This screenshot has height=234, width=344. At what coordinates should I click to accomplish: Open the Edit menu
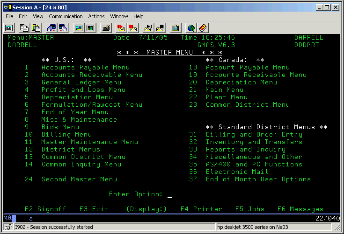coord(23,16)
